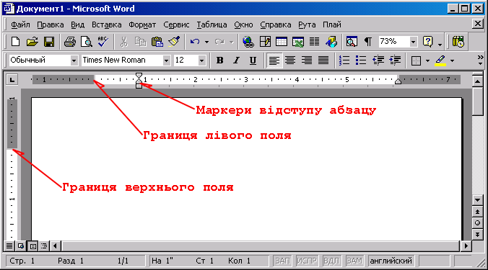The width and height of the screenshot is (488, 270).
Task: Apply yellow highlight marker
Action: pyautogui.click(x=440, y=60)
